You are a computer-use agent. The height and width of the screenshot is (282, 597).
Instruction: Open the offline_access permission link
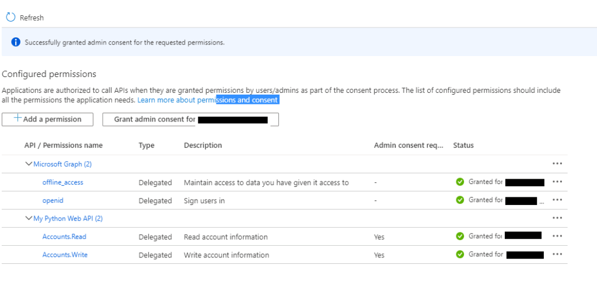pyautogui.click(x=62, y=182)
